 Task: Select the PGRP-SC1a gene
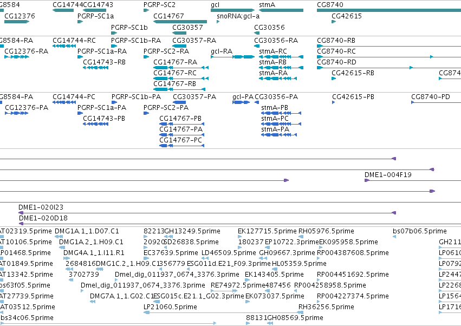[80, 22]
